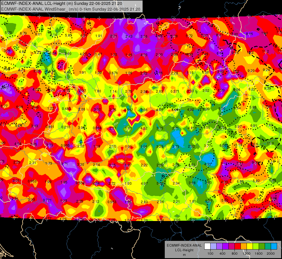Select the teal legend swatch

[268, 246]
